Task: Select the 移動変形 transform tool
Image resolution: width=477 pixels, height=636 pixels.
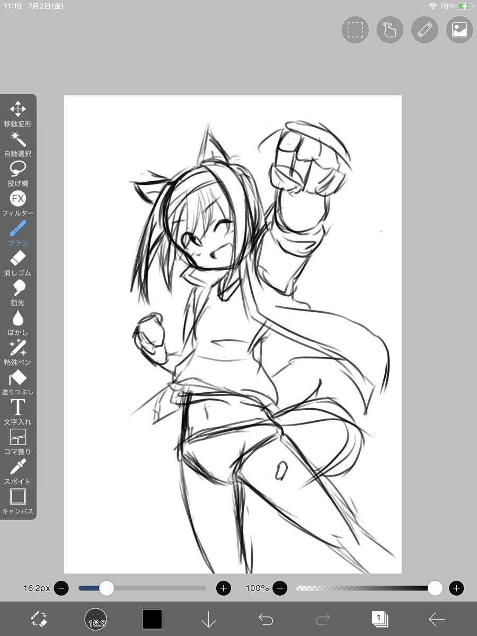Action: click(18, 114)
